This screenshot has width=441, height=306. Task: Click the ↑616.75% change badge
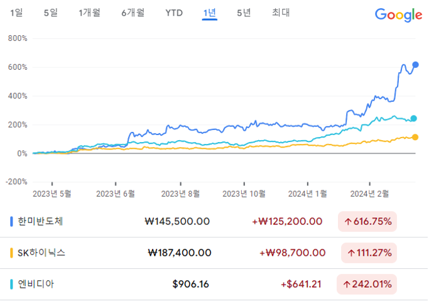pyautogui.click(x=367, y=222)
